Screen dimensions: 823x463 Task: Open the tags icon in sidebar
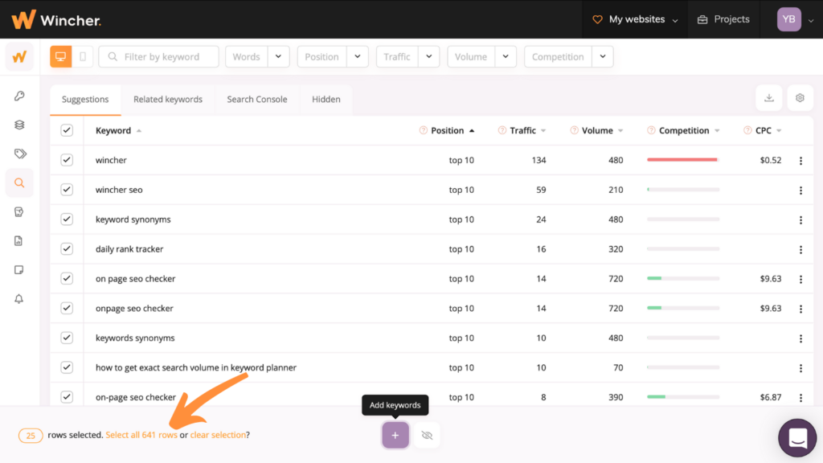point(20,154)
